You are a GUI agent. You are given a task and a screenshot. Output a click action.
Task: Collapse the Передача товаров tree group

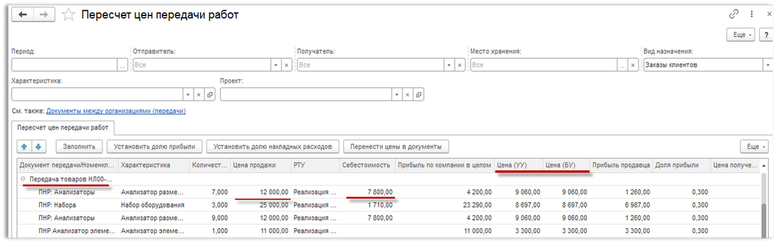23,179
